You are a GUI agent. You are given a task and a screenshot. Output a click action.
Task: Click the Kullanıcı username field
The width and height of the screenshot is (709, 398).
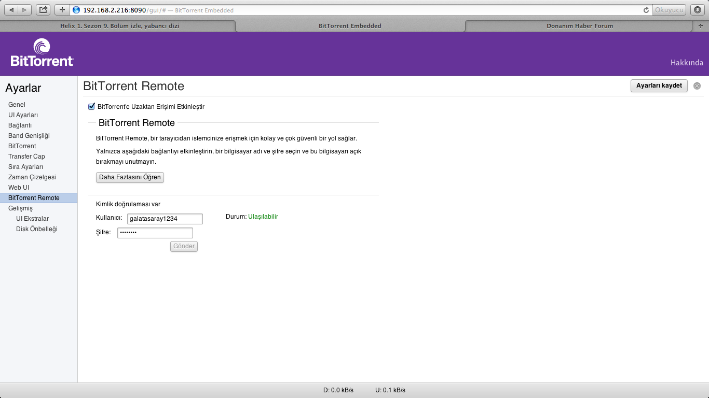(x=165, y=219)
